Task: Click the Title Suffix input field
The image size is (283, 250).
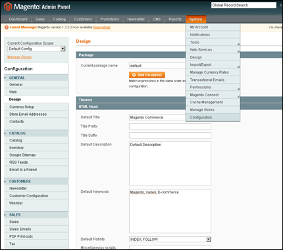Action: pyautogui.click(x=170, y=136)
